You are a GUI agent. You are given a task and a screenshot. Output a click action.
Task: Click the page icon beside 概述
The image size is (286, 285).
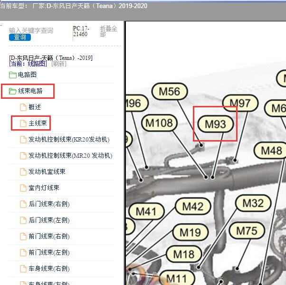coord(23,107)
